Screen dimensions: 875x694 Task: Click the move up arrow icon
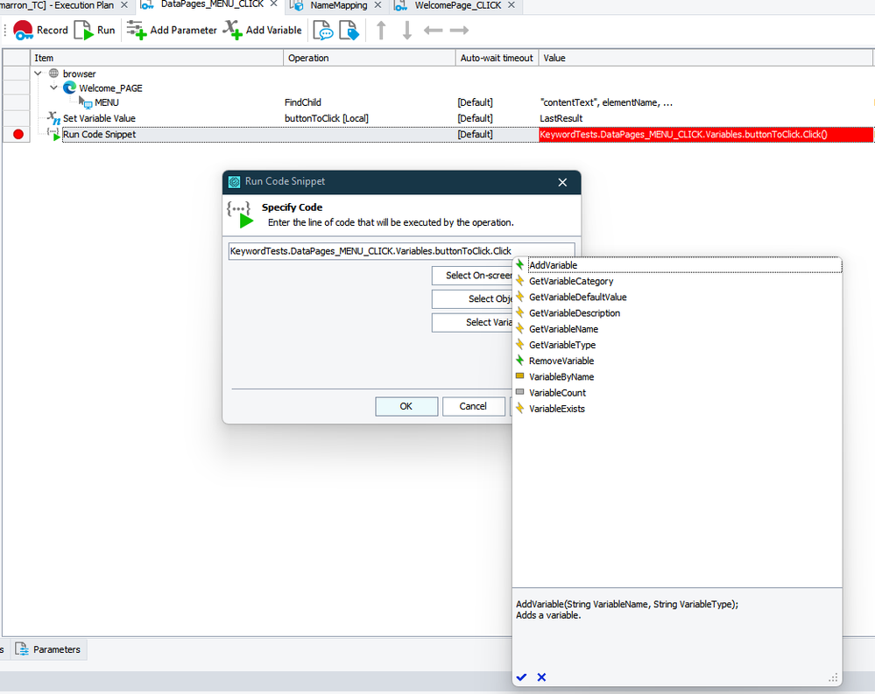[x=381, y=31]
